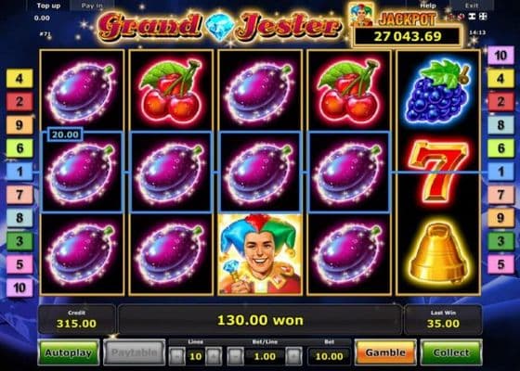Click the Gamble button
The image size is (520, 371).
coord(385,352)
